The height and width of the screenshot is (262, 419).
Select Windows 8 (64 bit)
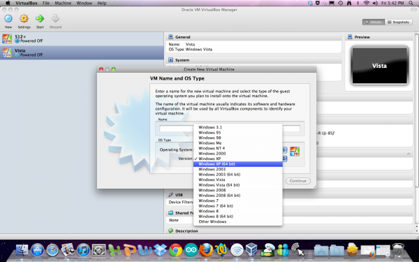(x=238, y=217)
